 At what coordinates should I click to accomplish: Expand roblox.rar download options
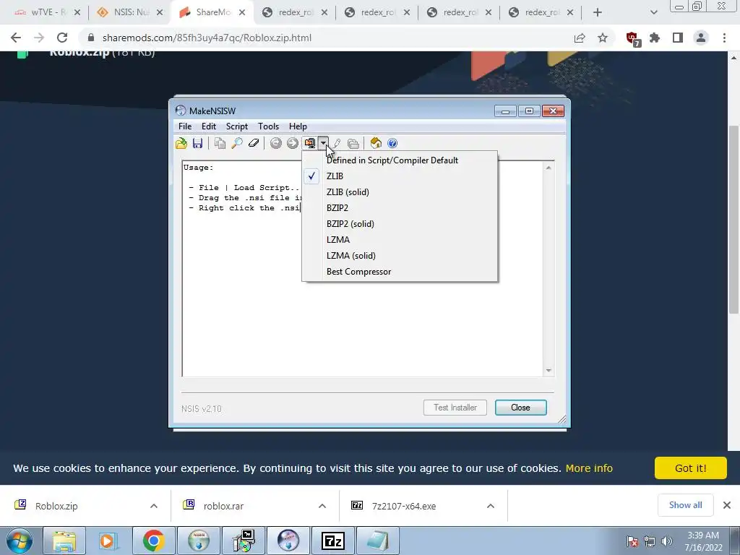[322, 506]
